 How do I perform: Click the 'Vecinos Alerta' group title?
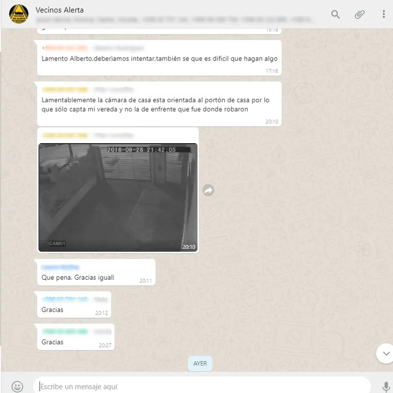(x=59, y=10)
